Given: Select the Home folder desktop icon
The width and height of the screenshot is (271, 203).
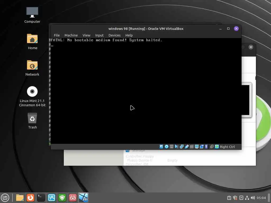Looking at the screenshot, I should (32, 42).
